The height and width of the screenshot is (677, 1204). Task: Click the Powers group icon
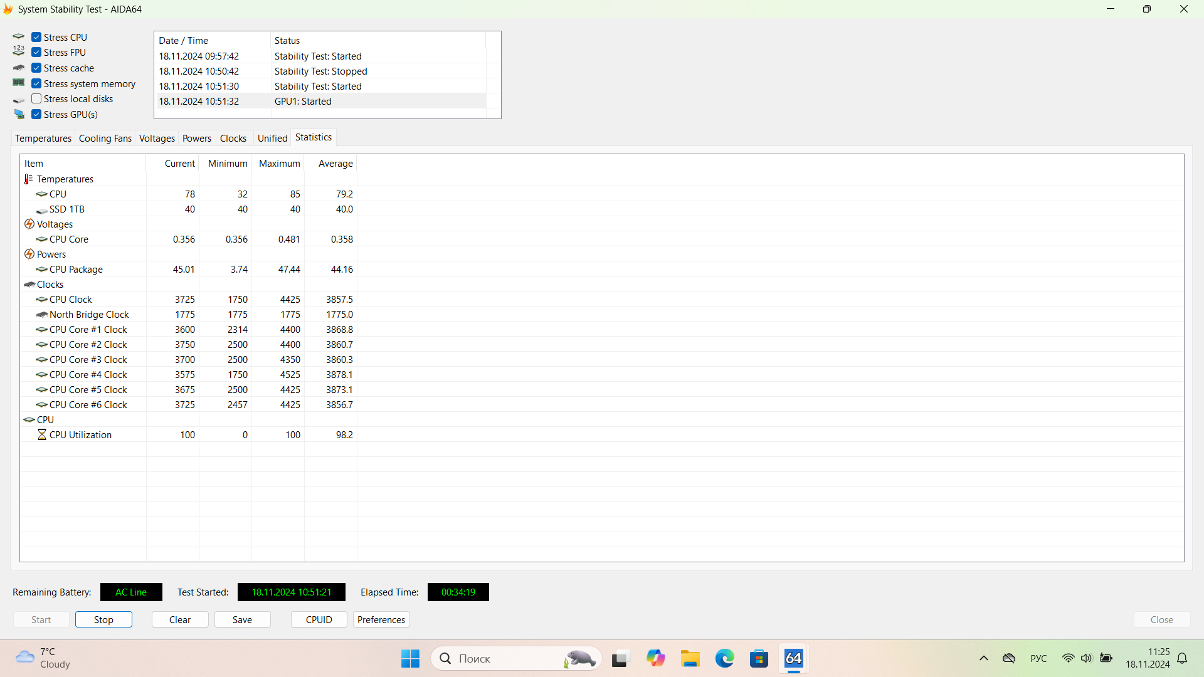pyautogui.click(x=29, y=255)
